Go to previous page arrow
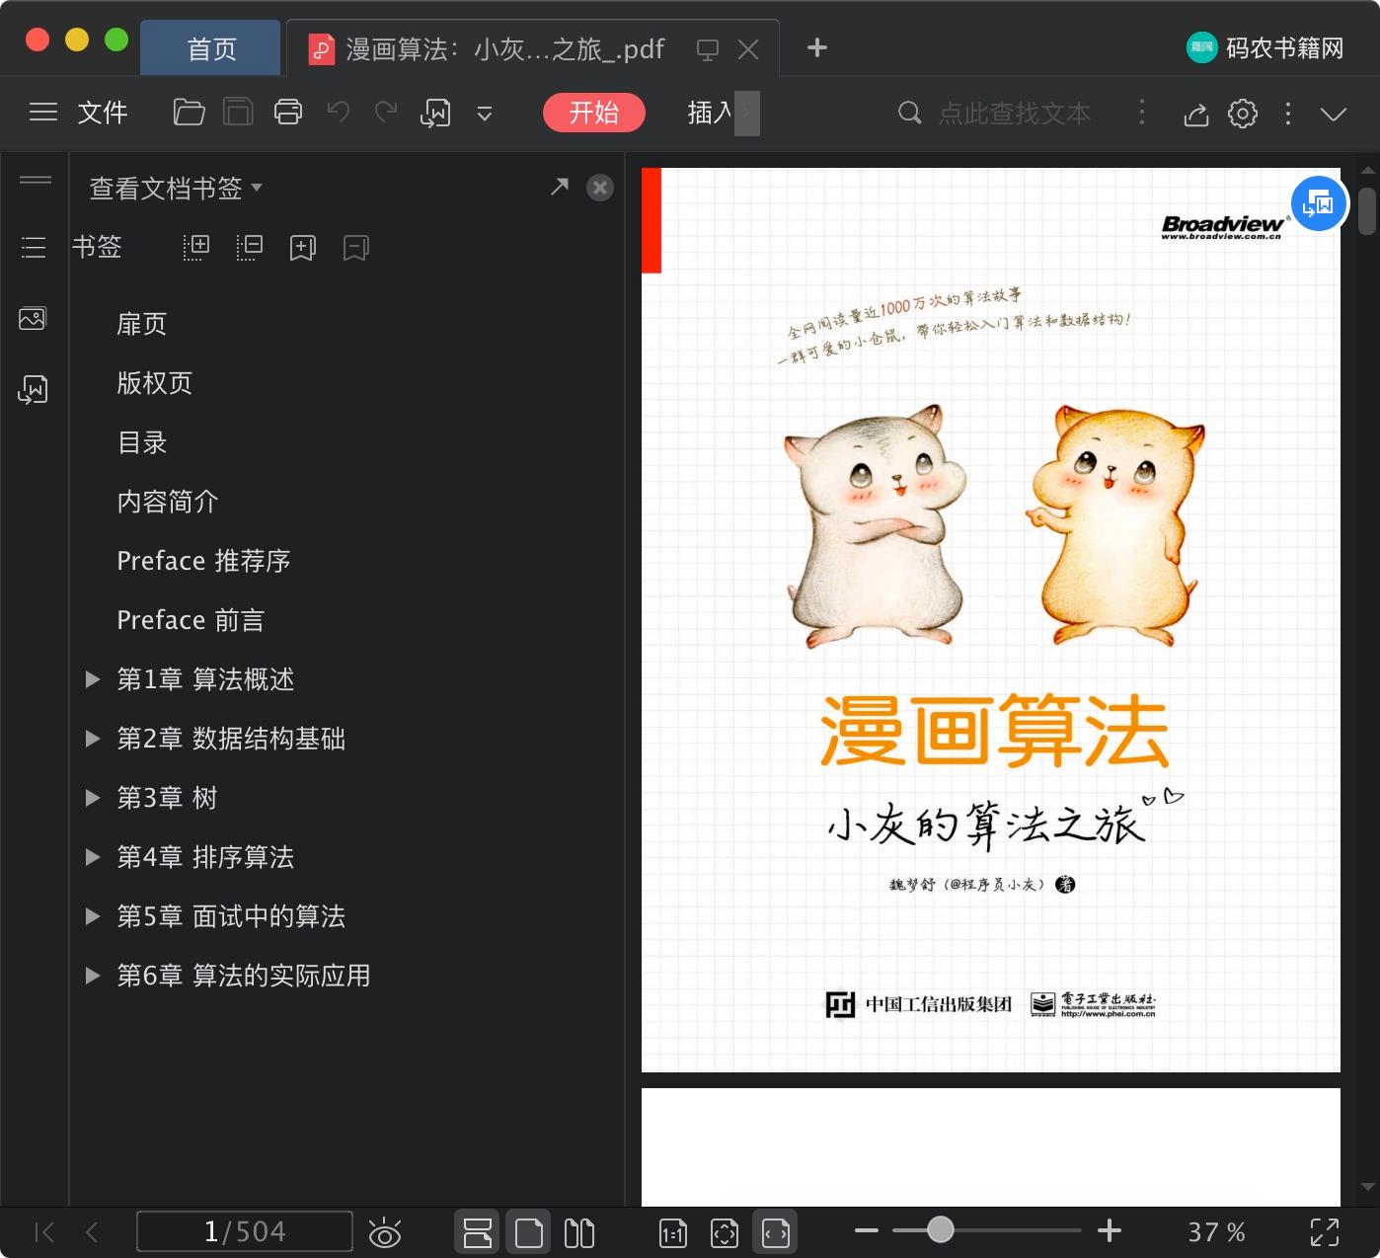Viewport: 1380px width, 1258px height. coord(92,1231)
